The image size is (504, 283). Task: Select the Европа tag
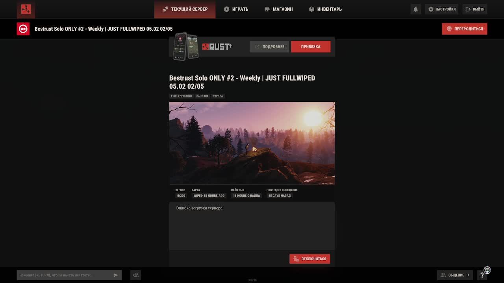[218, 96]
